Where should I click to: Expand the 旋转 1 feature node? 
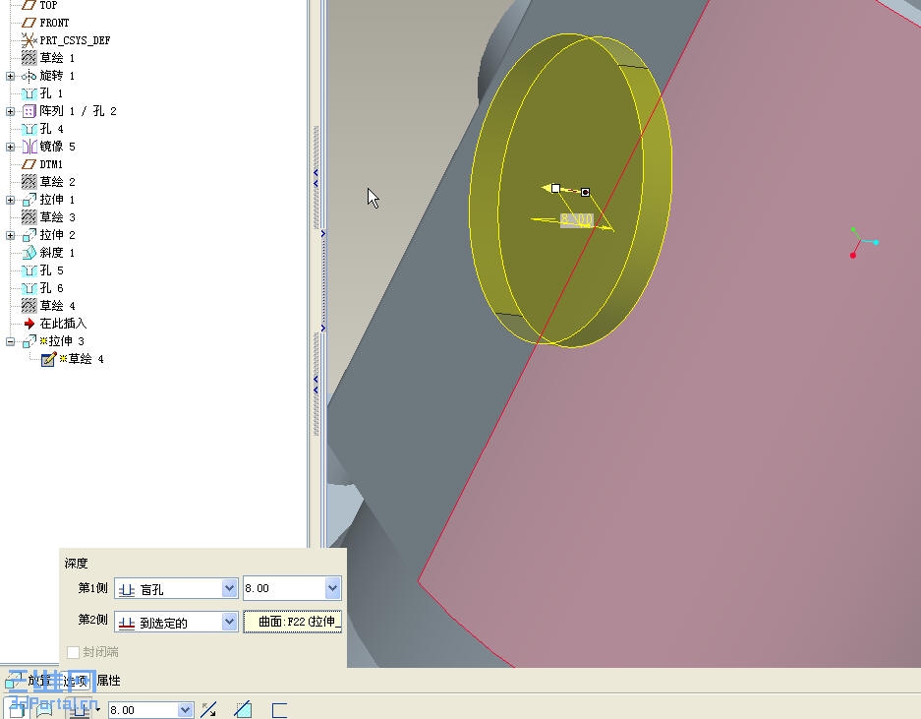[x=10, y=76]
